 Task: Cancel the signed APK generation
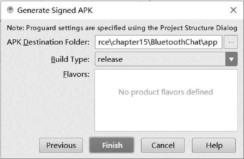[x=163, y=145]
